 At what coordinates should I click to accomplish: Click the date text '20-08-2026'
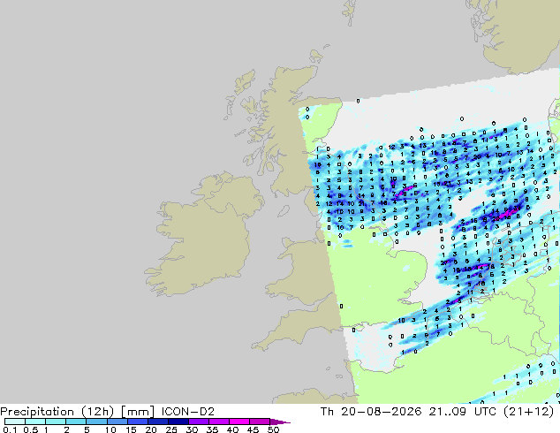tap(381, 412)
